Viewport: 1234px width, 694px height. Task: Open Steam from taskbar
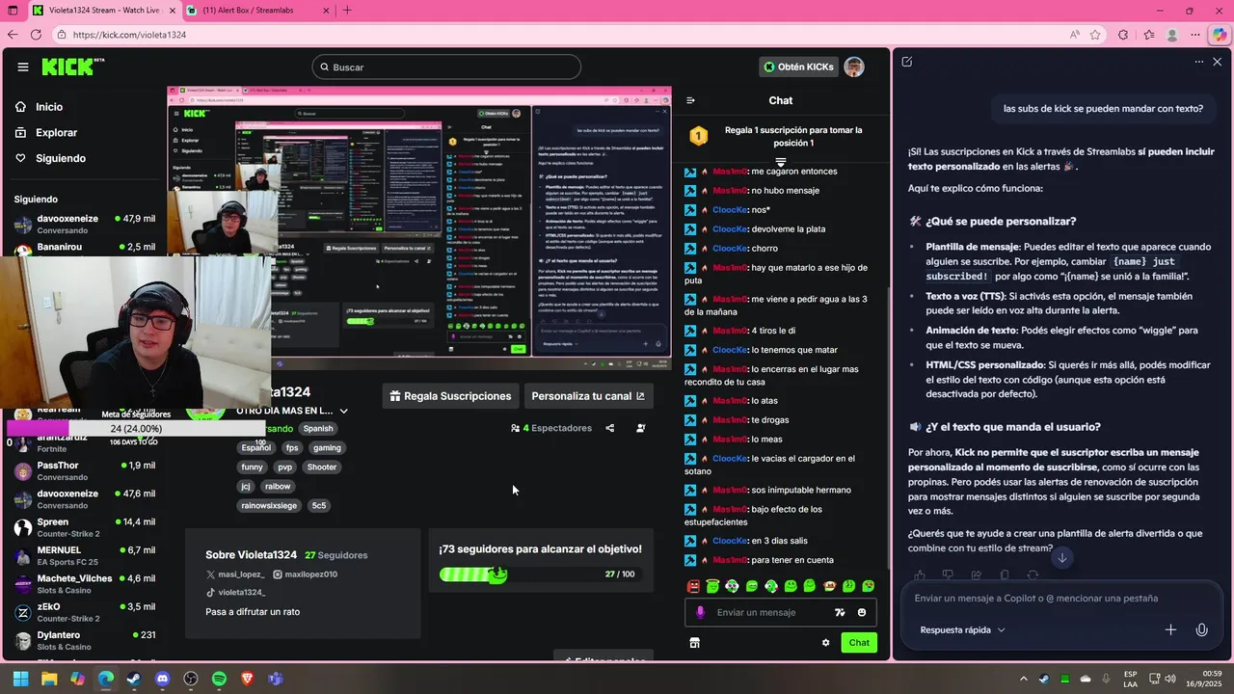click(x=134, y=679)
